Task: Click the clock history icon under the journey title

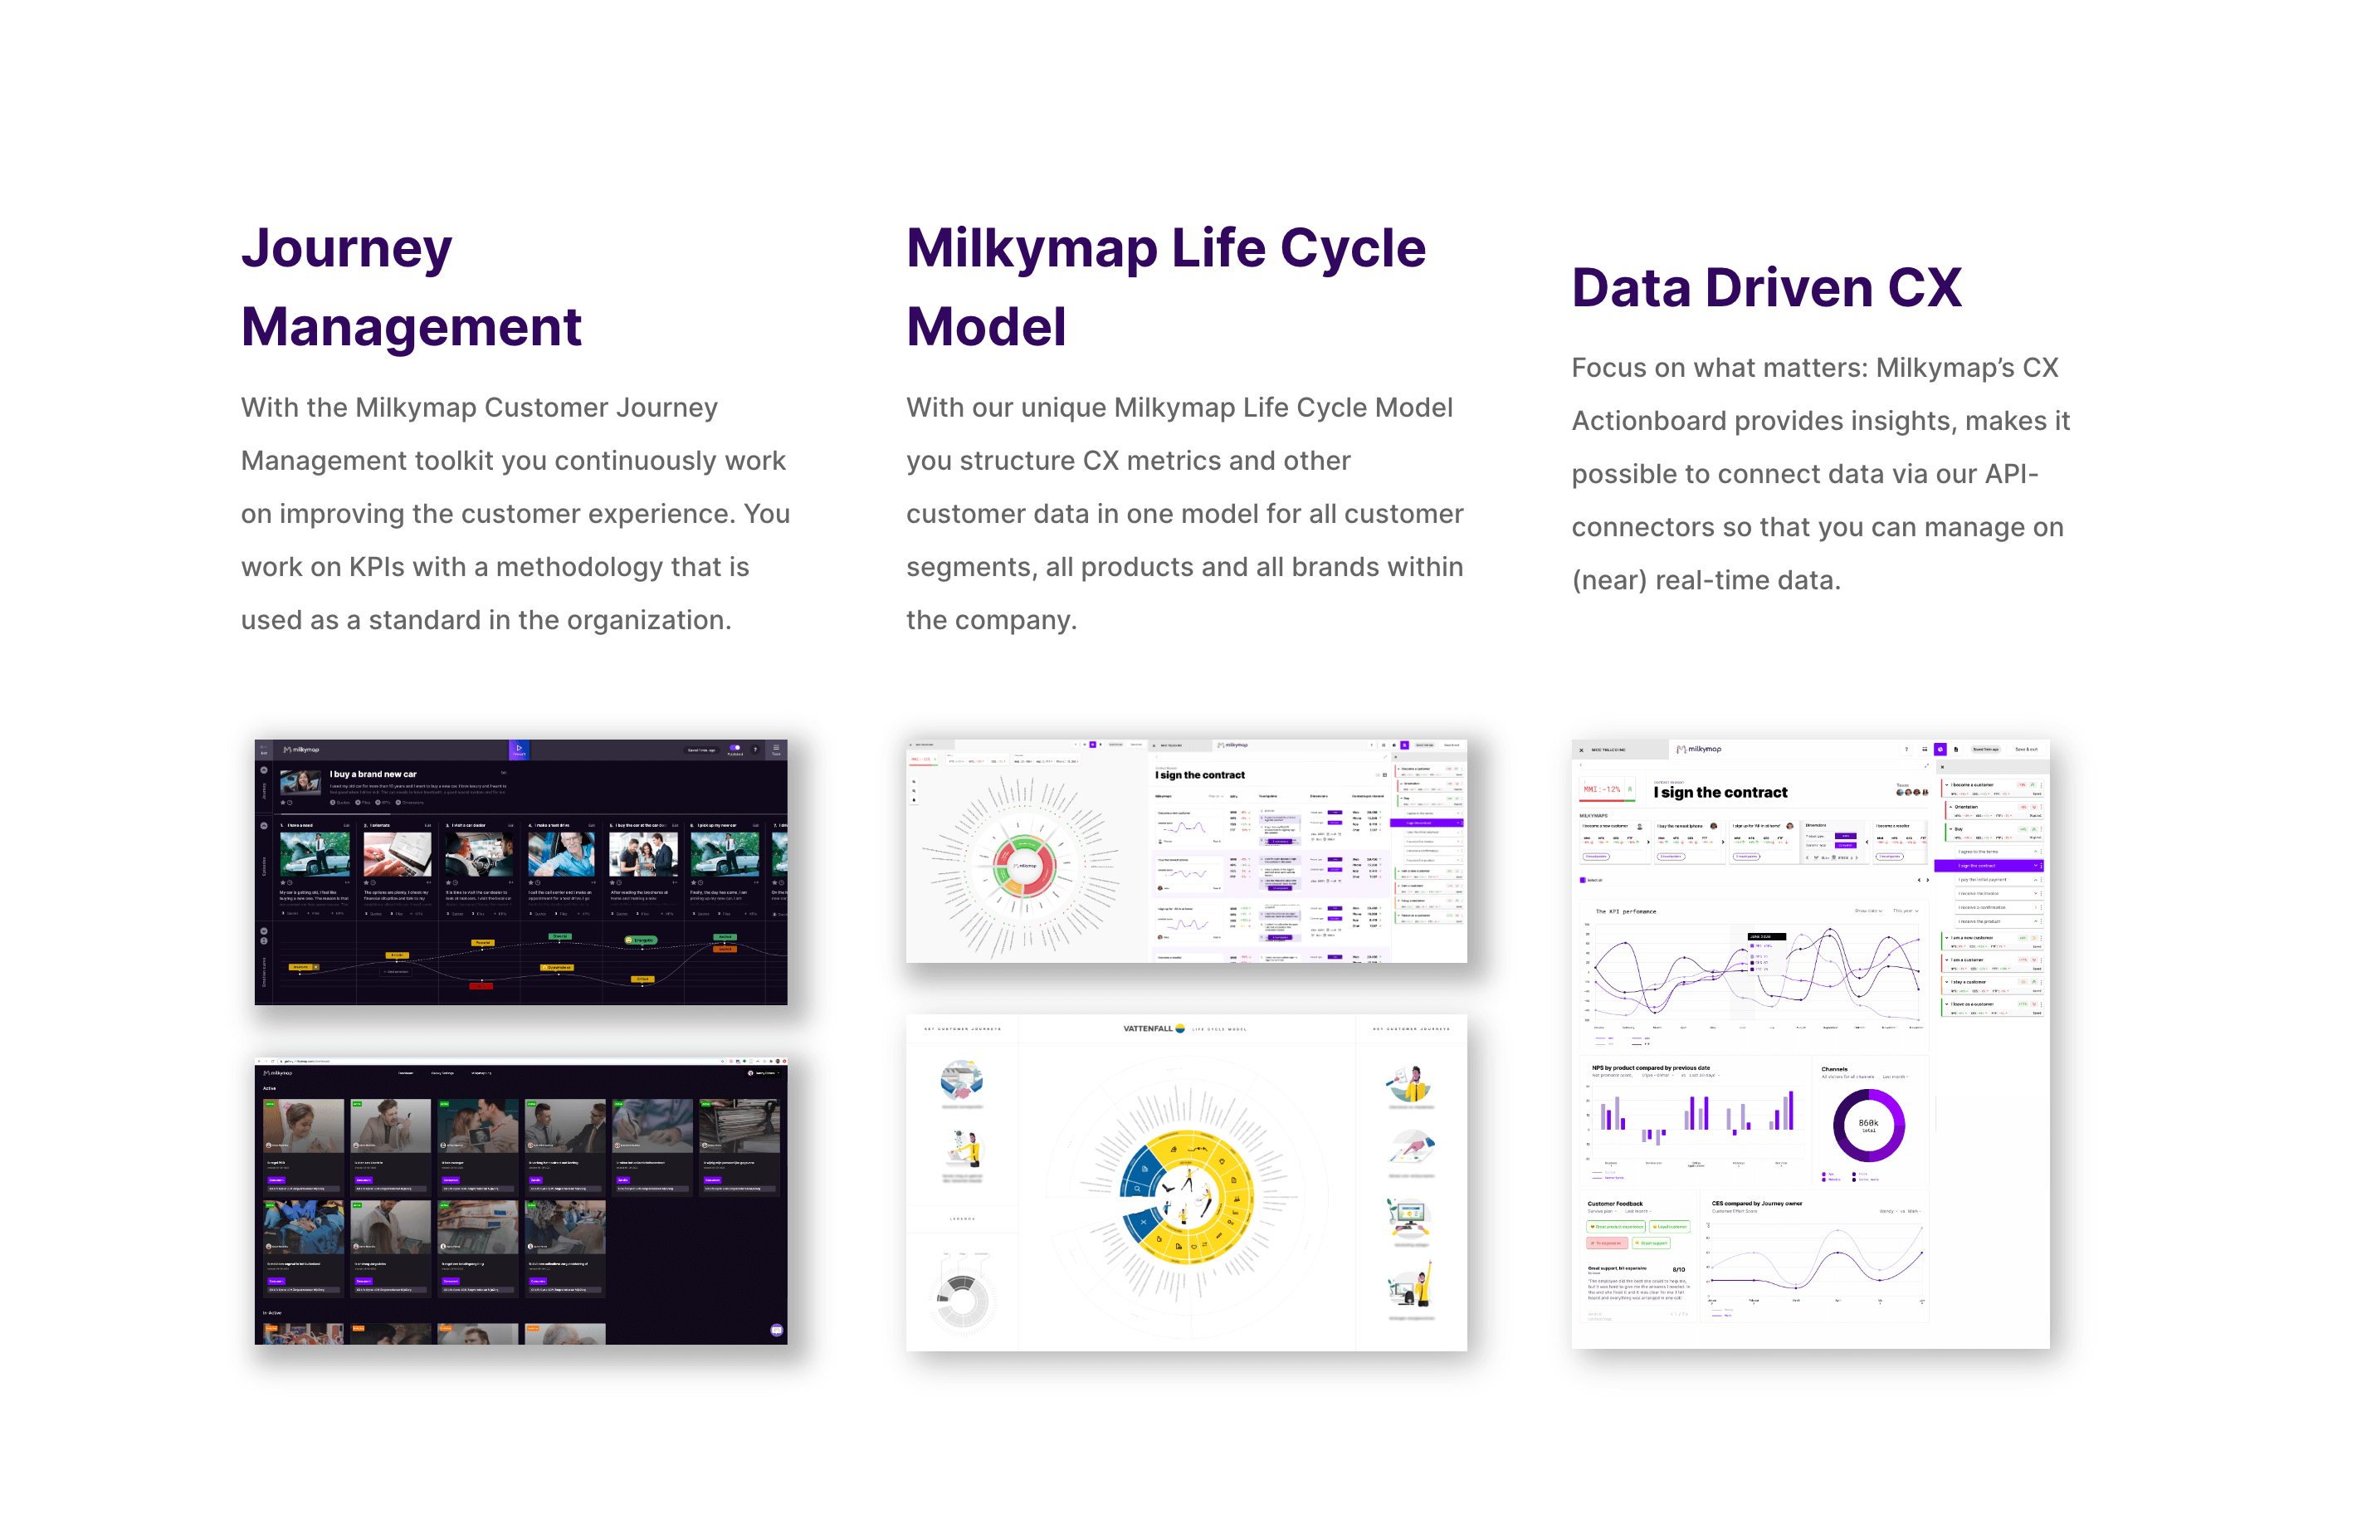Action: [x=290, y=803]
